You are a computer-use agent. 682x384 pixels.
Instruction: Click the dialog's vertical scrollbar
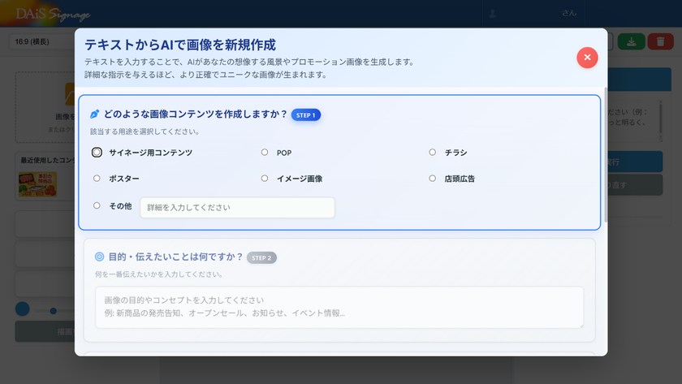pyautogui.click(x=605, y=154)
